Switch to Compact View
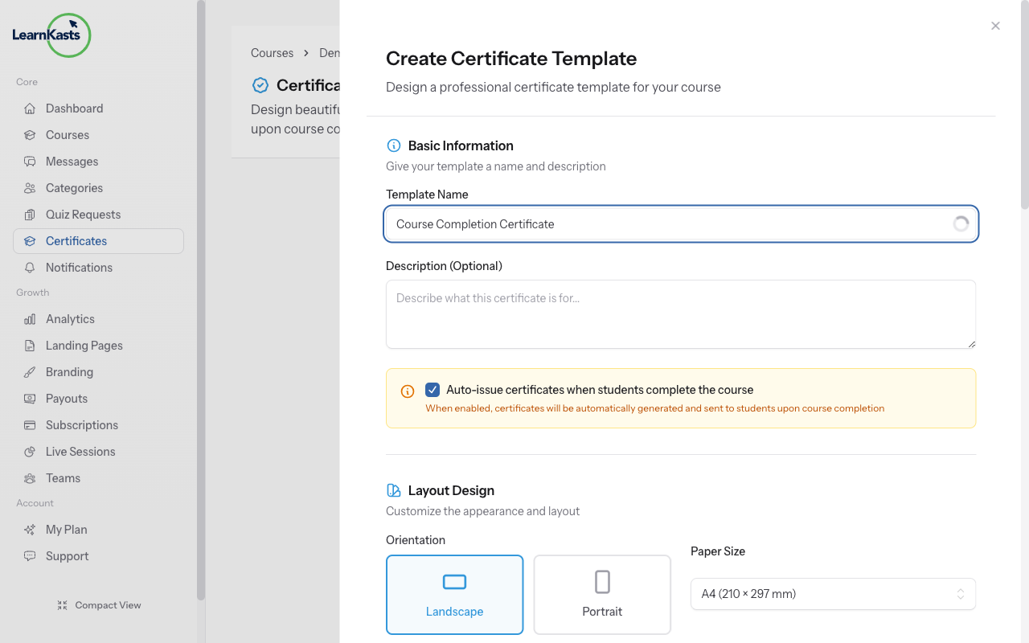 (x=99, y=604)
